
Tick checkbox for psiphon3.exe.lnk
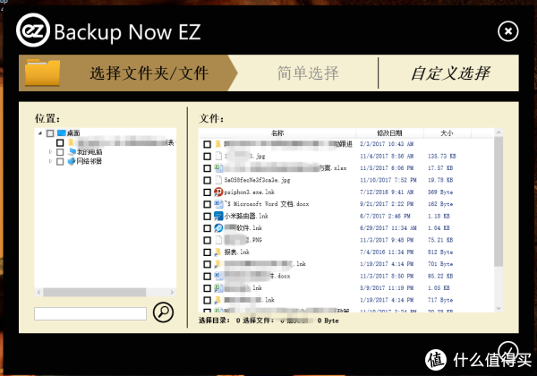click(x=208, y=192)
